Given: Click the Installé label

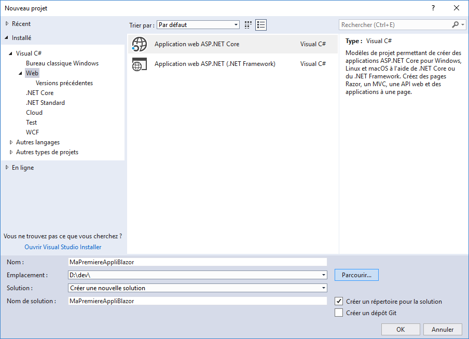Looking at the screenshot, I should [x=22, y=38].
